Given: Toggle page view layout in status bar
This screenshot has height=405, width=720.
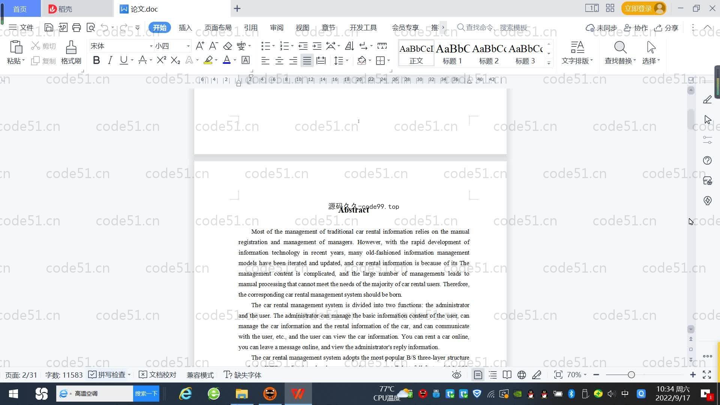Looking at the screenshot, I should pyautogui.click(x=478, y=375).
